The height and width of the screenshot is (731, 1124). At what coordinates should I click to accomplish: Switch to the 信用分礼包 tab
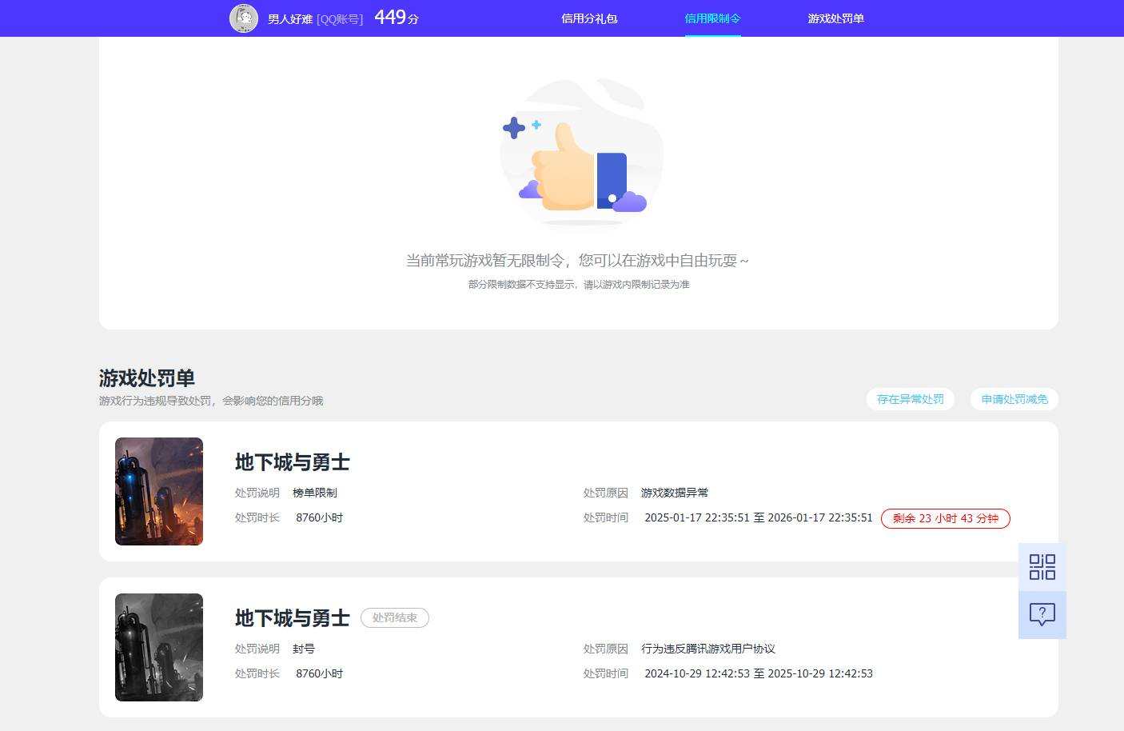tap(589, 18)
